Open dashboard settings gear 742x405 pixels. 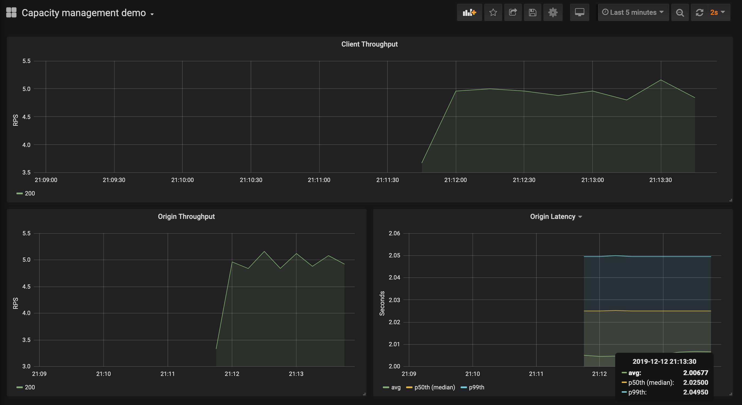point(553,12)
